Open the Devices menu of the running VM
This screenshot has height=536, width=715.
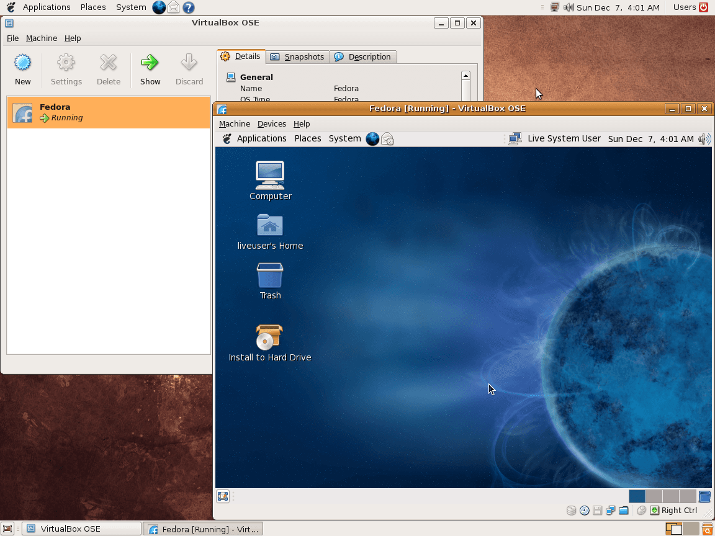click(271, 123)
